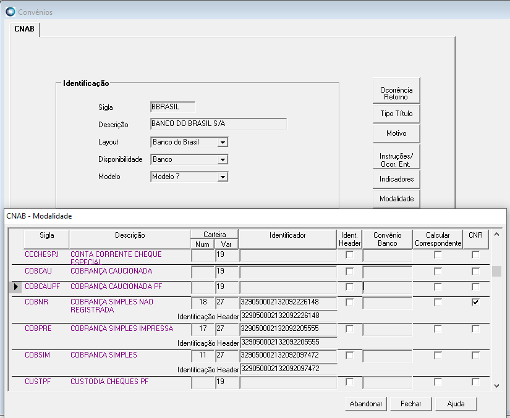
Task: Switch to the CNAB tab
Action: (x=24, y=29)
